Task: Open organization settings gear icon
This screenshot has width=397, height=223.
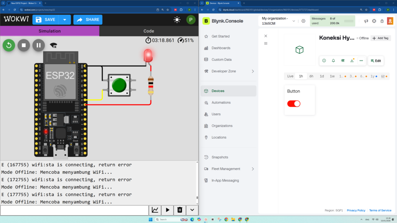Action: 303,21
